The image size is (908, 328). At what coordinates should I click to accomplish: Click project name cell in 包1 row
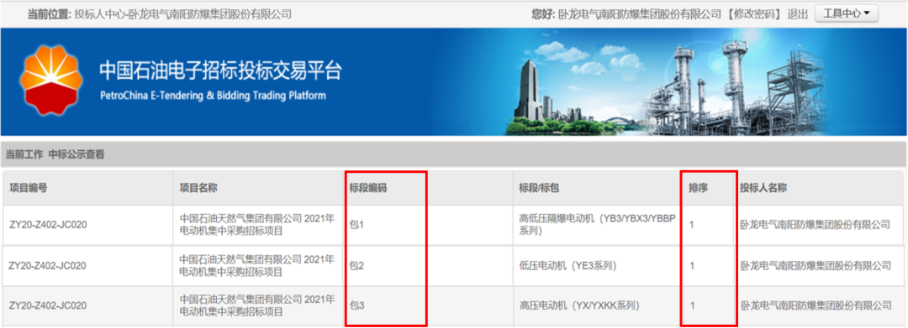coord(257,225)
